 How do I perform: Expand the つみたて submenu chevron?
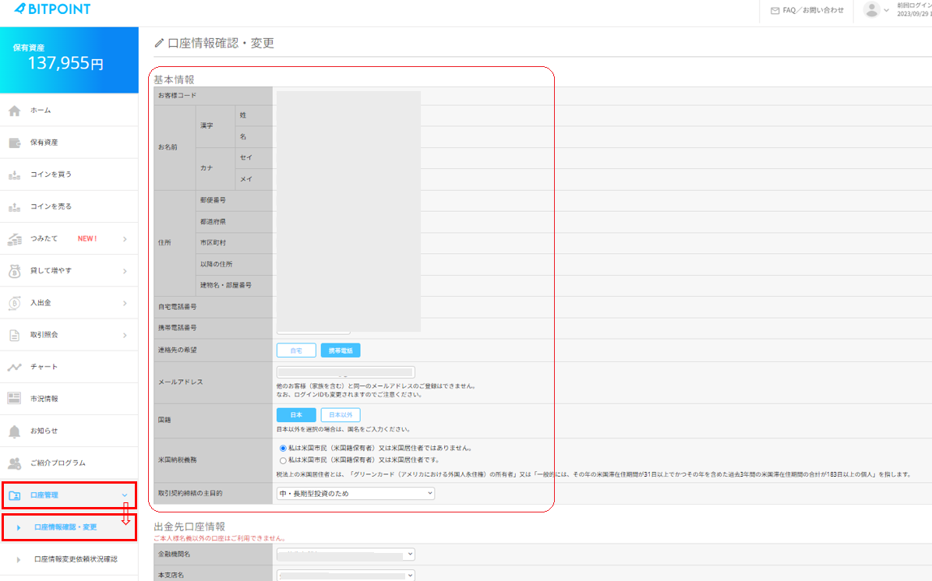pyautogui.click(x=125, y=239)
